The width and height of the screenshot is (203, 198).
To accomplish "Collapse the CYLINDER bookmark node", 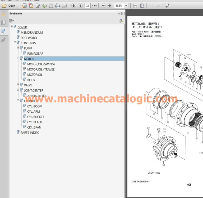I will coord(18,100).
